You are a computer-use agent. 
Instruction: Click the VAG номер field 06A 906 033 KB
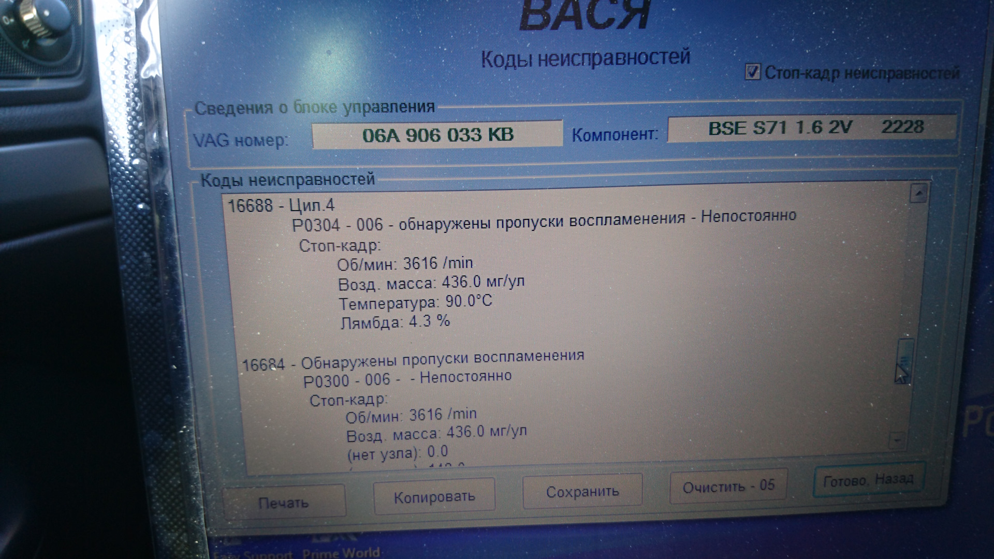coord(437,135)
